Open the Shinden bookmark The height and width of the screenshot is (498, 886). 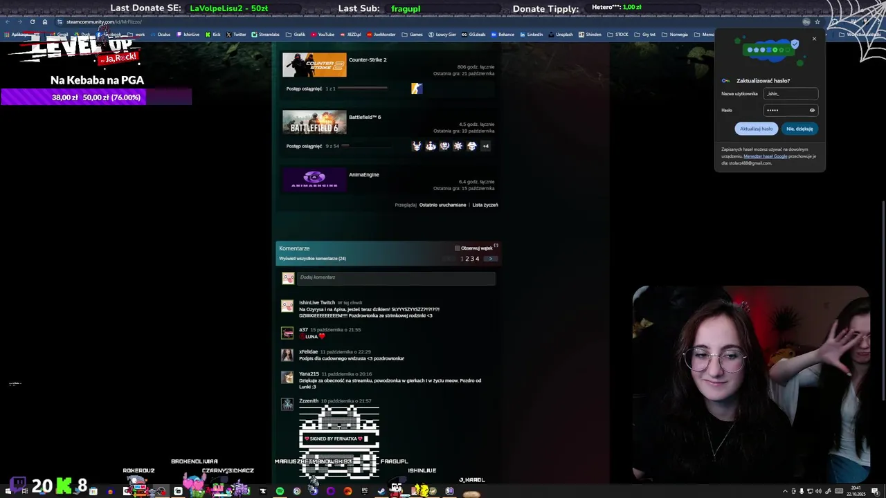point(590,35)
